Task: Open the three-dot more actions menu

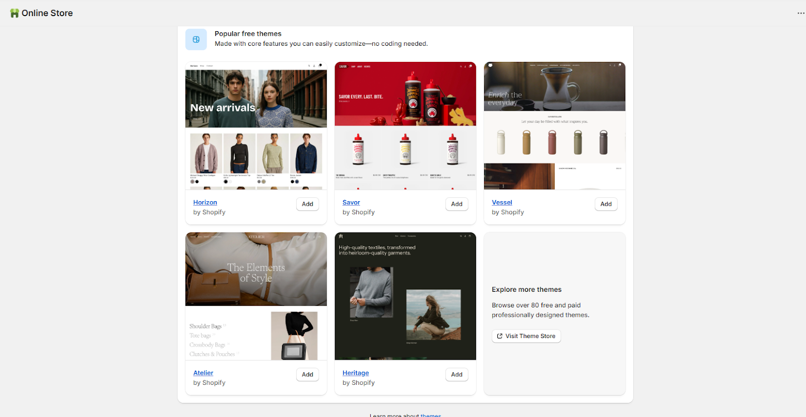Action: pos(801,13)
